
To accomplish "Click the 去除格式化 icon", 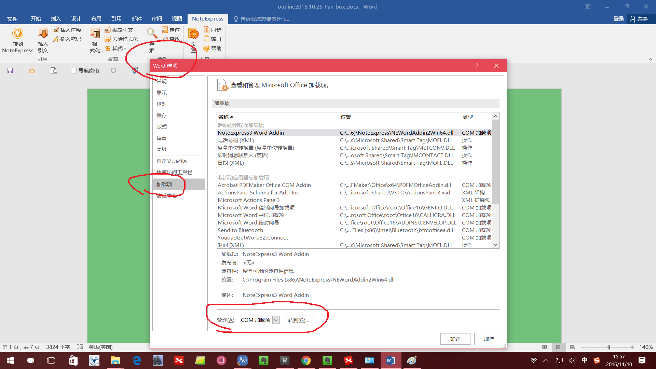I will point(121,39).
